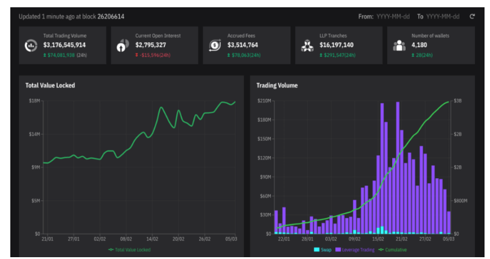Image resolution: width=490 pixels, height=259 pixels.
Task: Select the 4,180 wallets count
Action: coord(419,45)
